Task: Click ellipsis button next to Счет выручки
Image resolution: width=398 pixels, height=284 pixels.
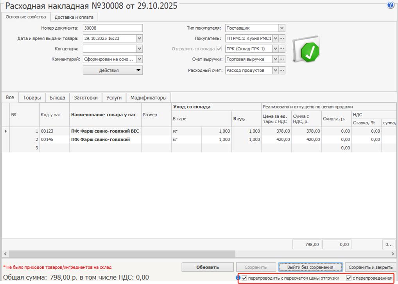Action: (282, 59)
